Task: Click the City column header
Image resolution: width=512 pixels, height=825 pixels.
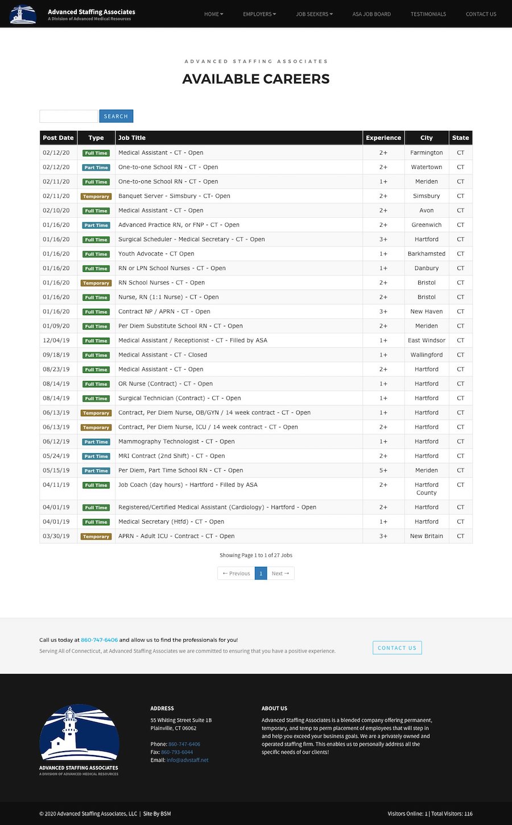Action: pos(427,138)
